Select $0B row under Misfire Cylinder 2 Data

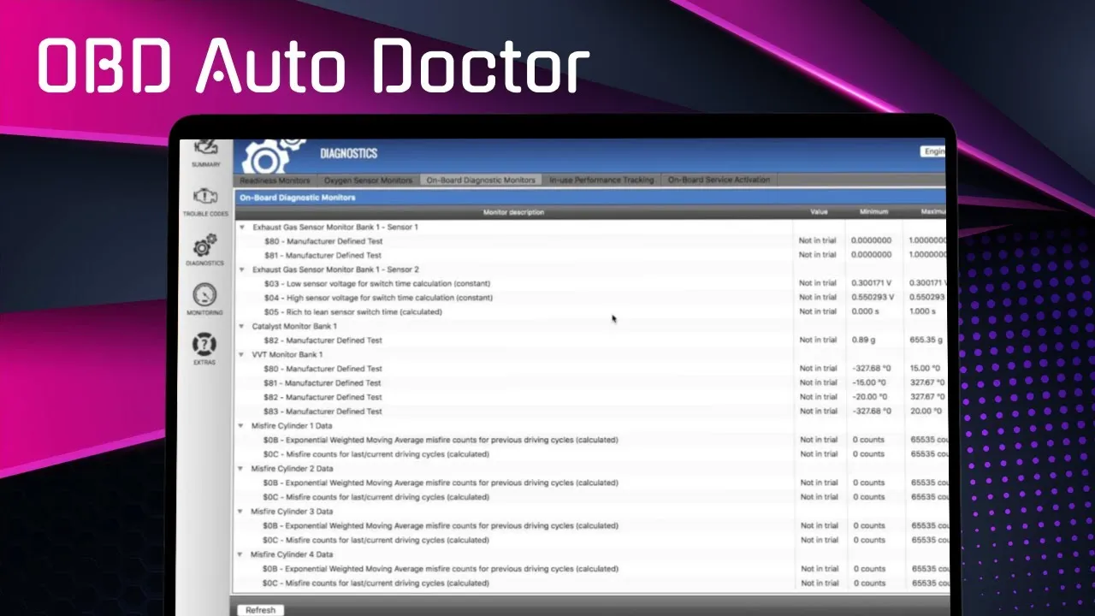590,483
